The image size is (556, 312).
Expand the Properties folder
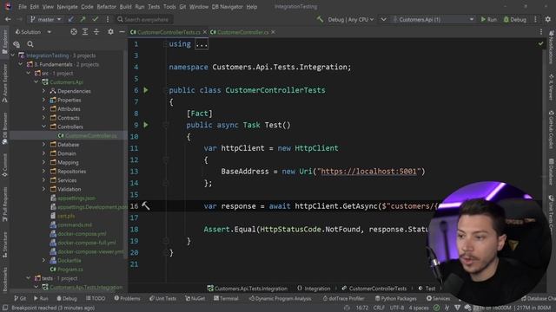[x=44, y=101]
